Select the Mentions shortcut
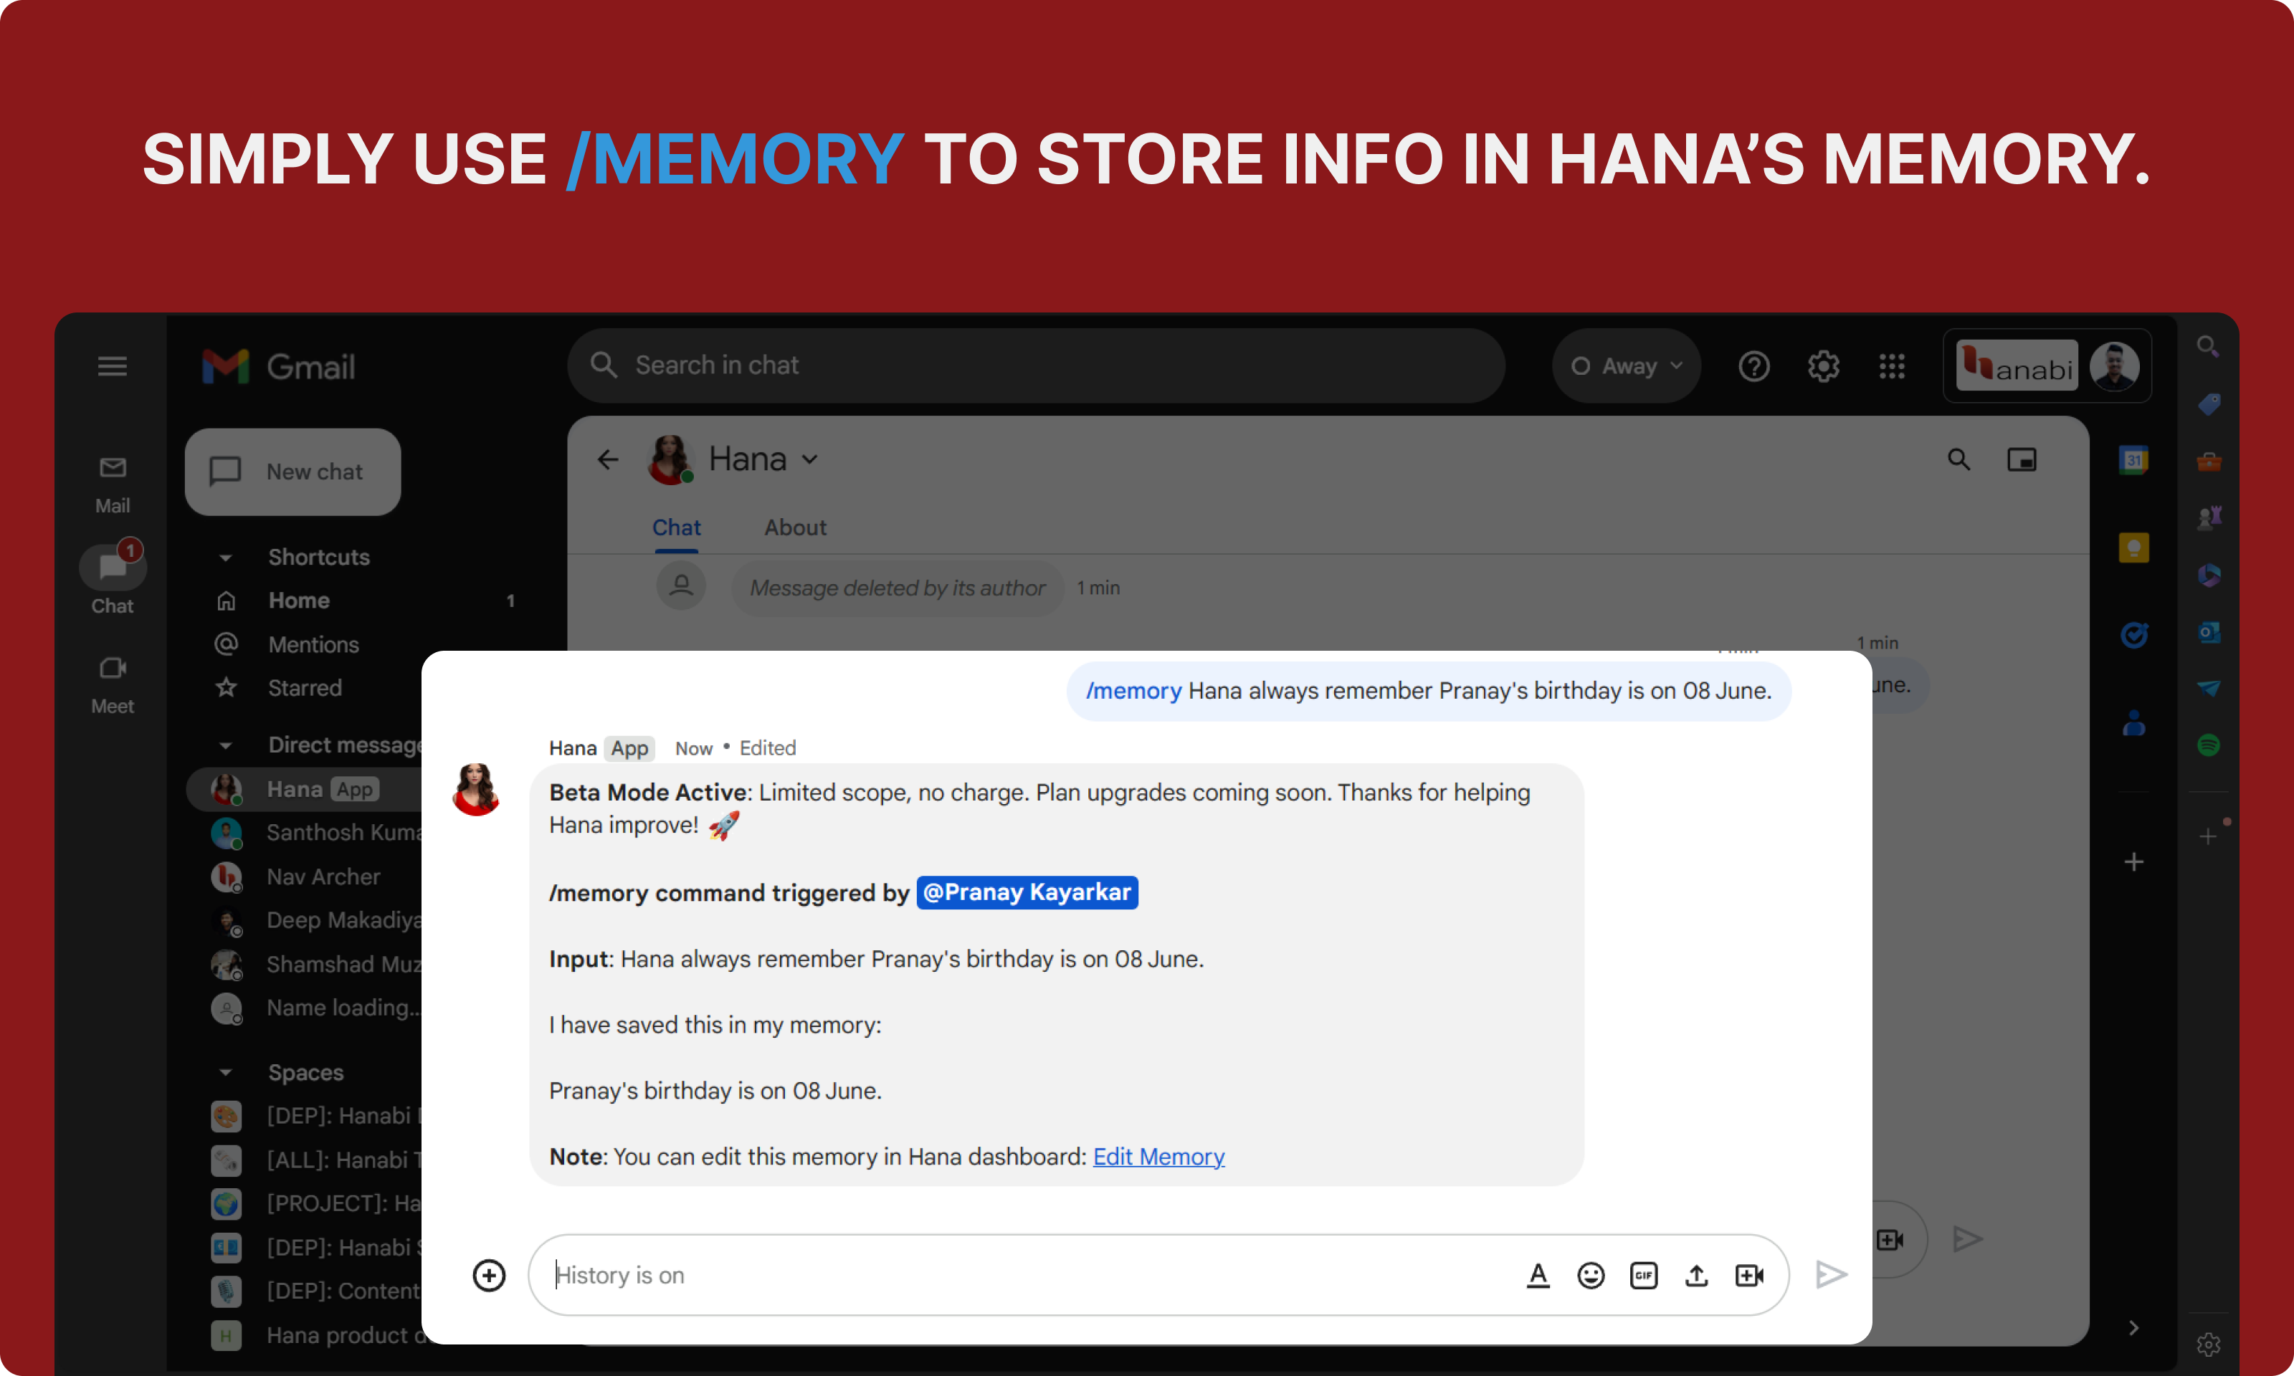 tap(313, 644)
